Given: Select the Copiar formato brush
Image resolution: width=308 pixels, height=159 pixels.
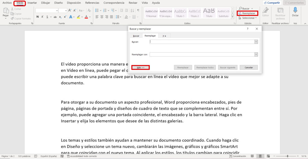Looking at the screenshot, I should click(21, 18).
